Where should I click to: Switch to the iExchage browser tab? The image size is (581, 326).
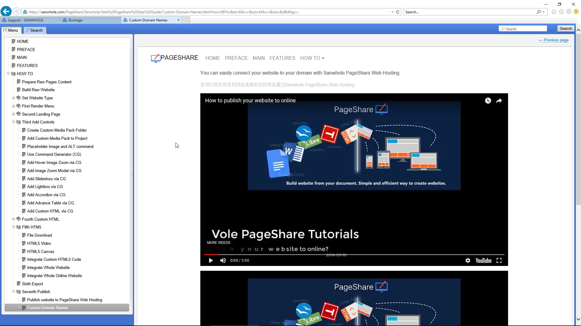[75, 20]
